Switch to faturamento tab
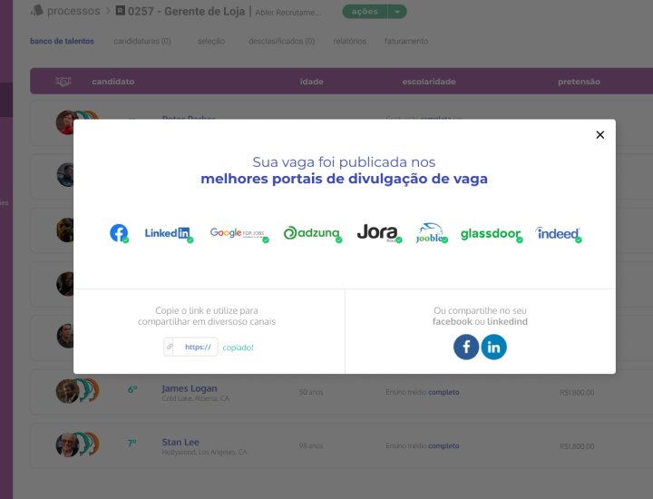Screen dimensions: 653x499 pyautogui.click(x=406, y=41)
